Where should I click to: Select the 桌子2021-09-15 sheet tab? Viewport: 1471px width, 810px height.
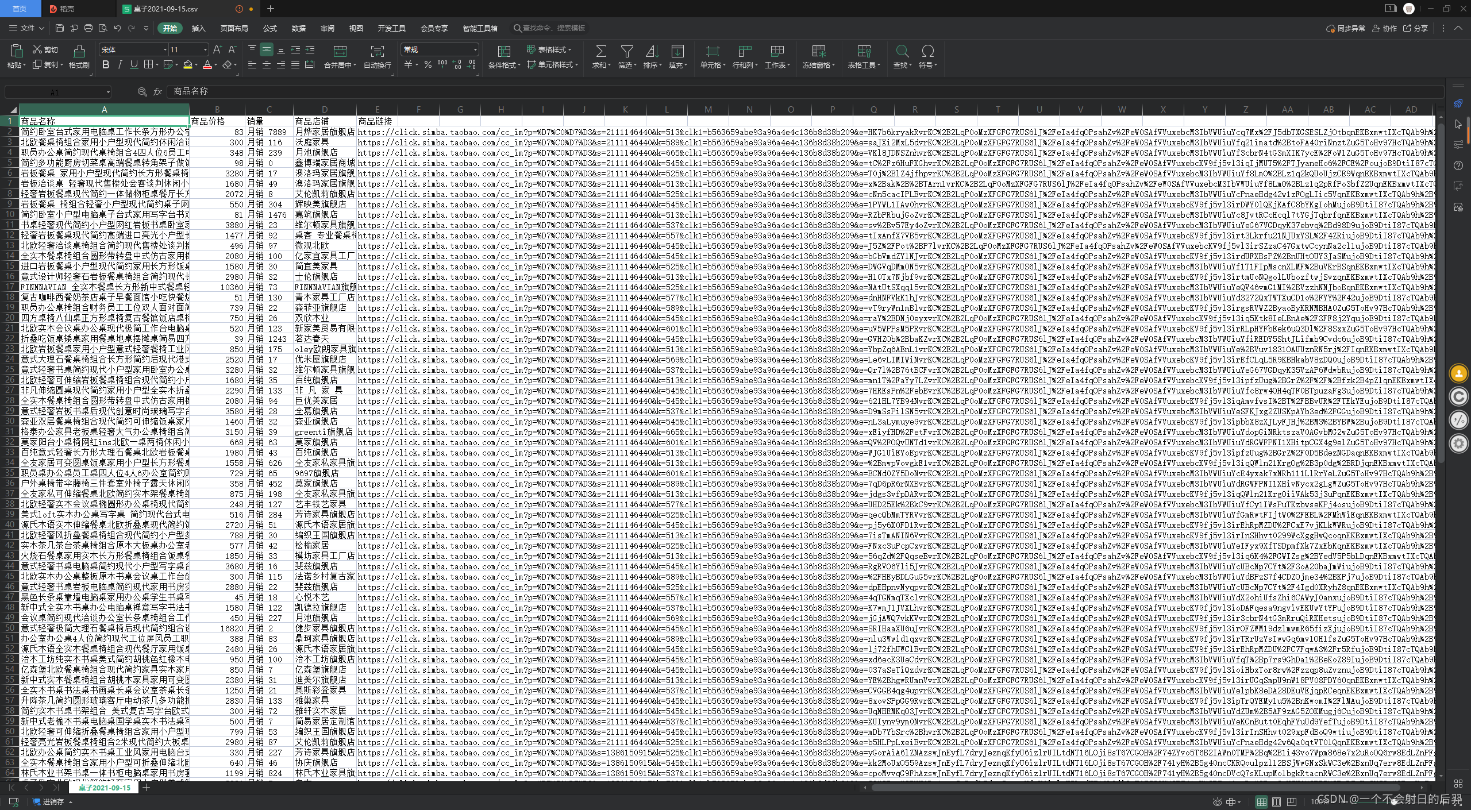pos(105,788)
